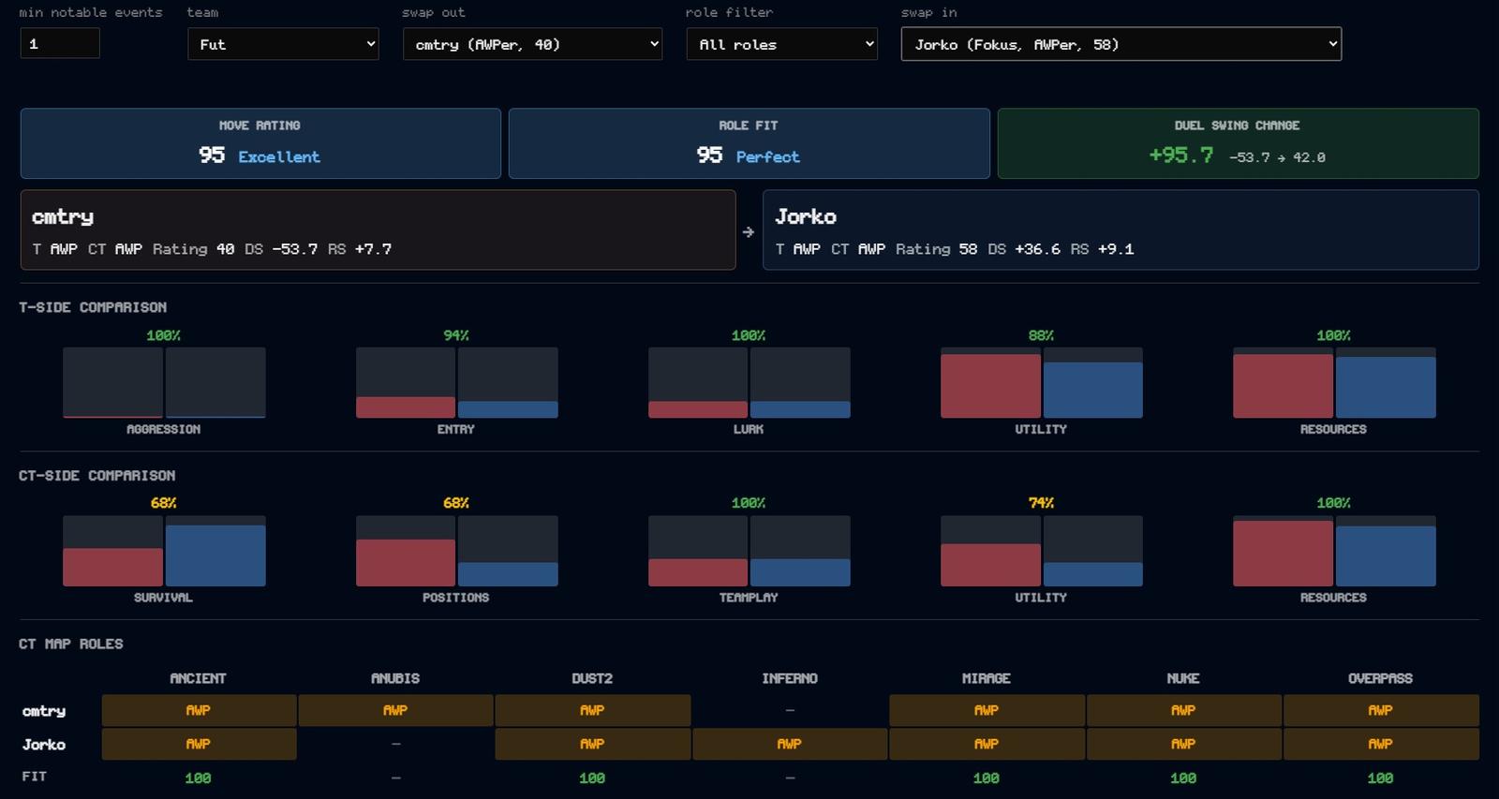
Task: Click the red T-side Utility bar
Action: (x=990, y=386)
